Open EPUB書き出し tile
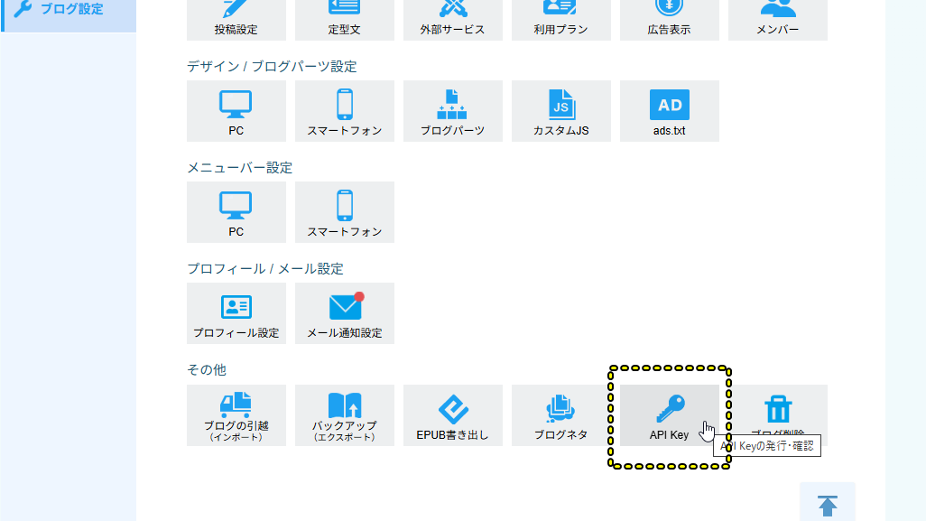Screen dimensions: 926x521 tap(453, 415)
